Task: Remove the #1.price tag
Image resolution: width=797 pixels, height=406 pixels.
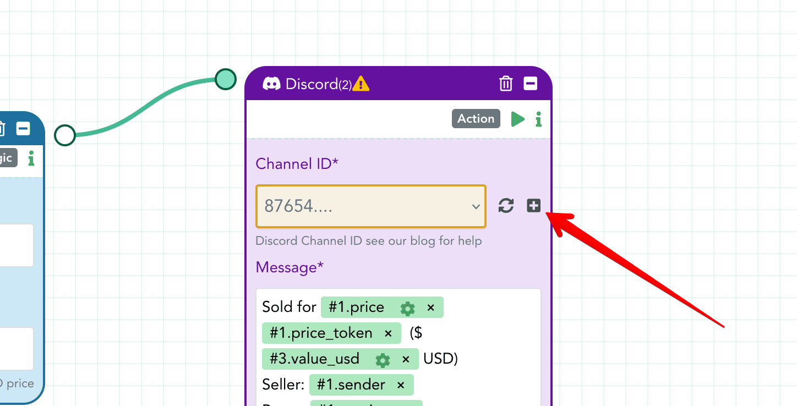Action: coord(431,308)
